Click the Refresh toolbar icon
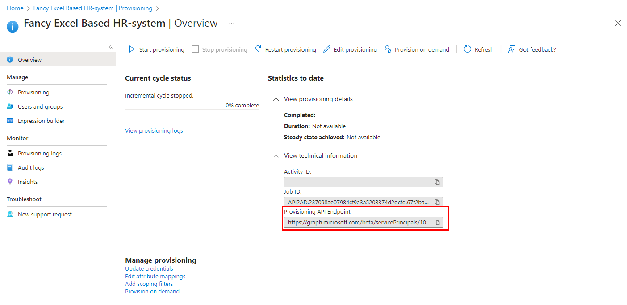The image size is (627, 305). [468, 49]
